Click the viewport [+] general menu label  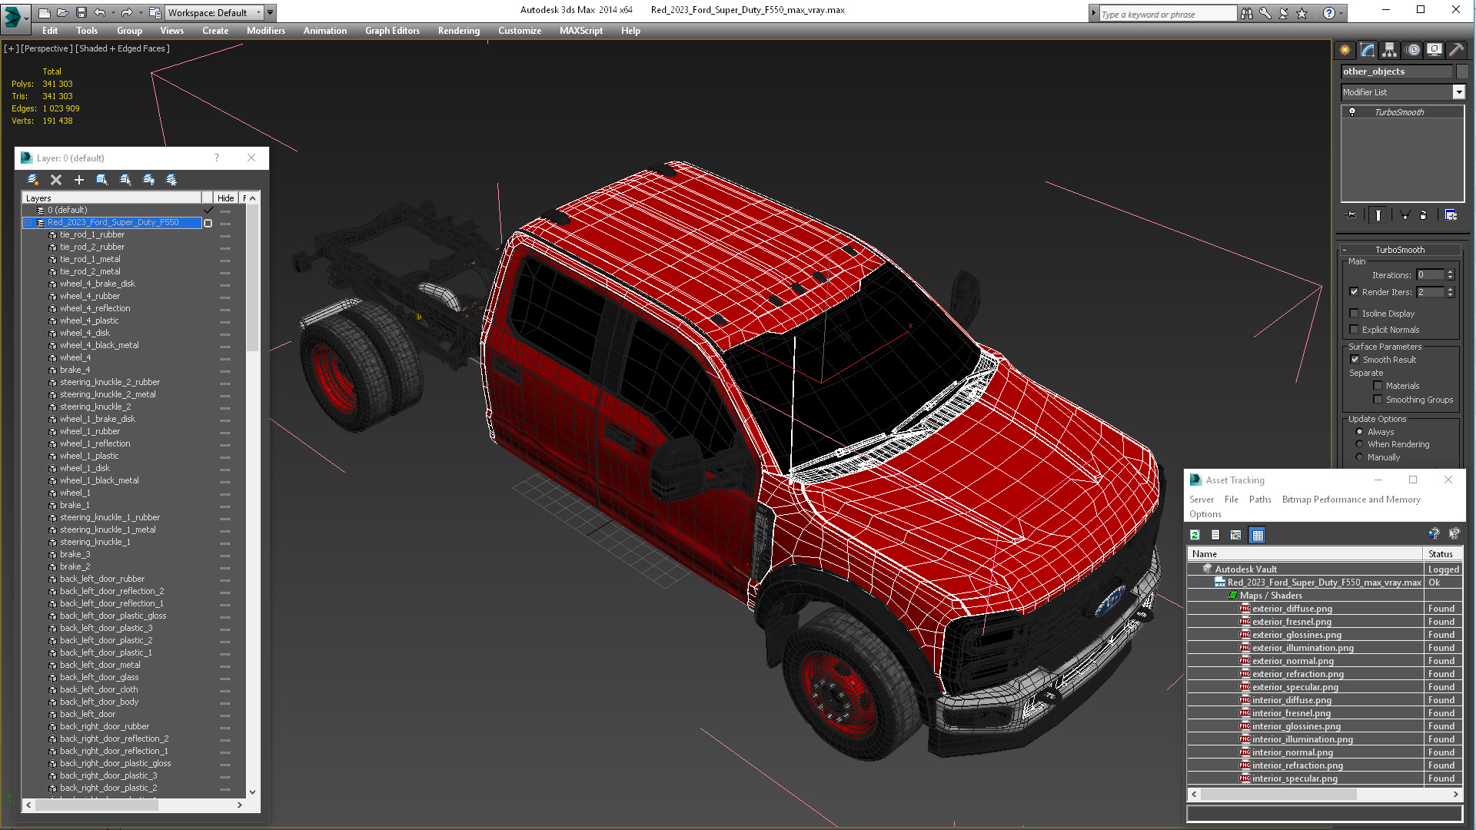(11, 48)
